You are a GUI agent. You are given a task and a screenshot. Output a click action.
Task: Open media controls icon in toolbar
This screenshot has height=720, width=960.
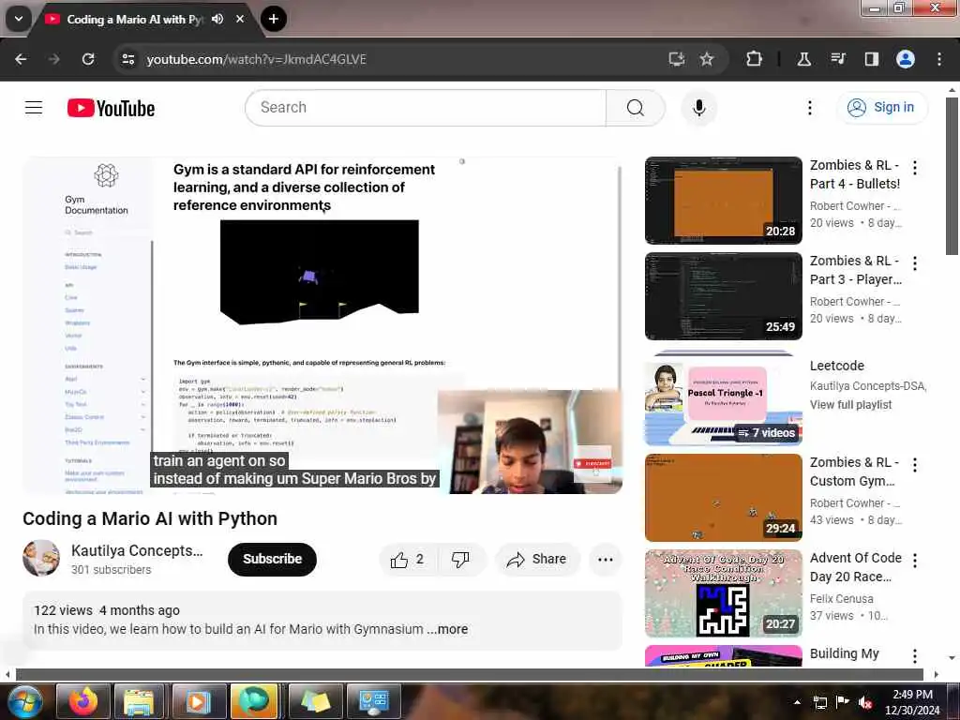click(837, 59)
